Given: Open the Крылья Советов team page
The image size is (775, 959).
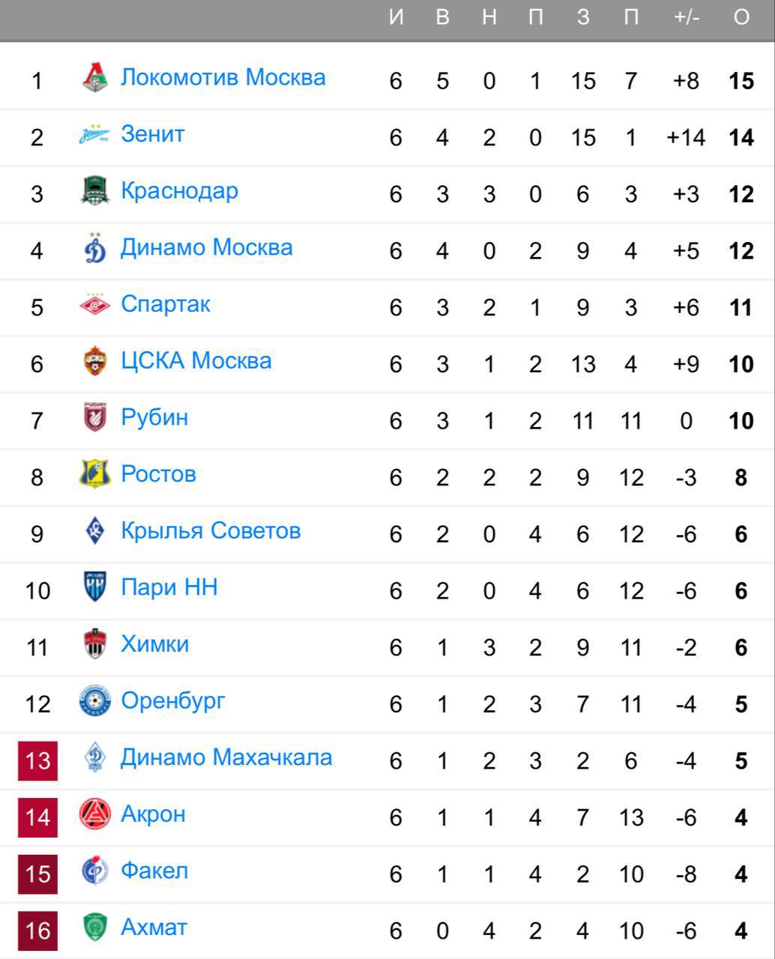Looking at the screenshot, I should (211, 531).
